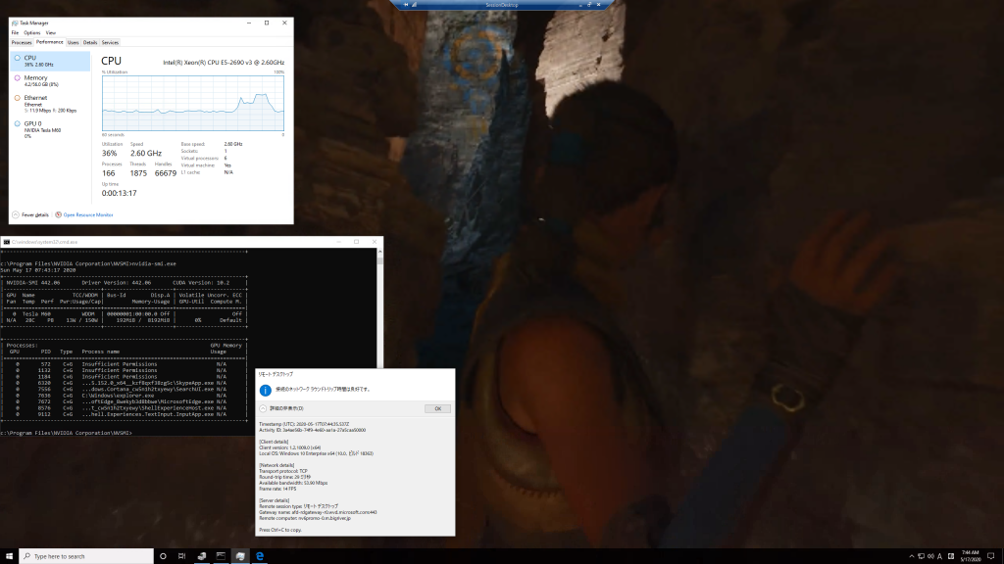Click OK in the Remote Desktop dialog
The image size is (1004, 564).
coord(437,408)
